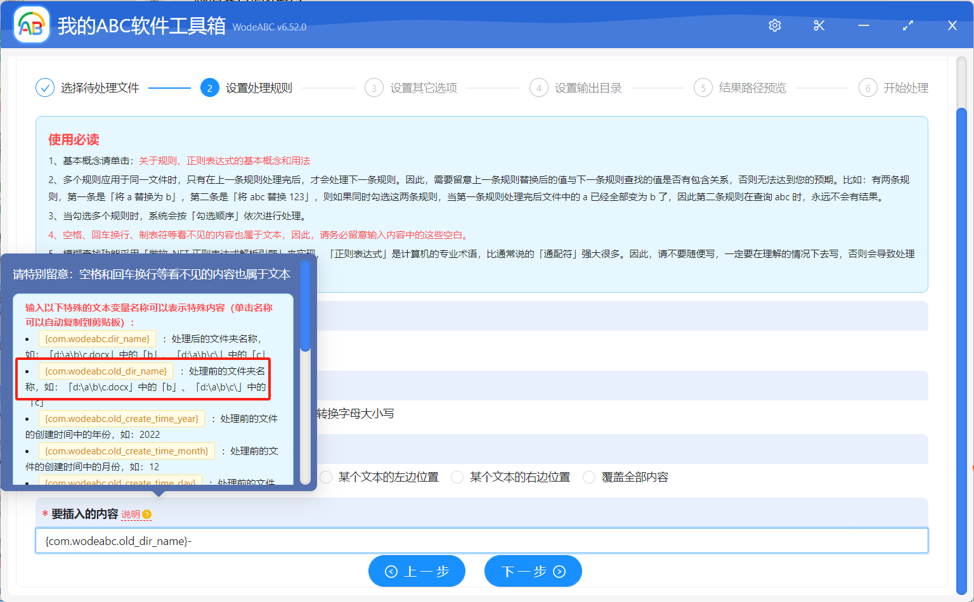Click the ABC toolbox logo icon
974x602 pixels.
(31, 24)
